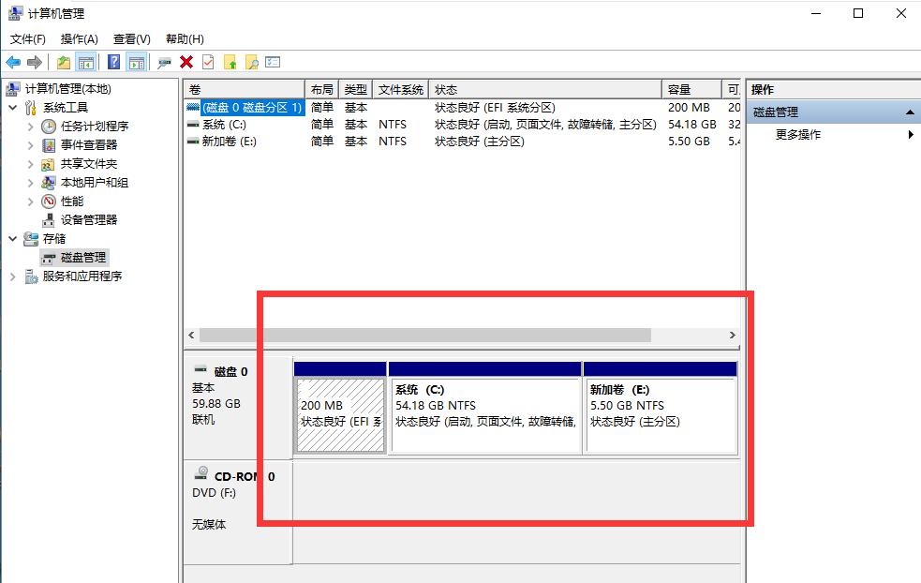This screenshot has height=583, width=921.
Task: Select 设备管理器 in the tree
Action: pos(89,219)
